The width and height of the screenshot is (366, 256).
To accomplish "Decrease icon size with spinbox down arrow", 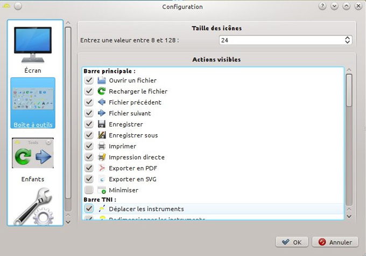I will 348,42.
